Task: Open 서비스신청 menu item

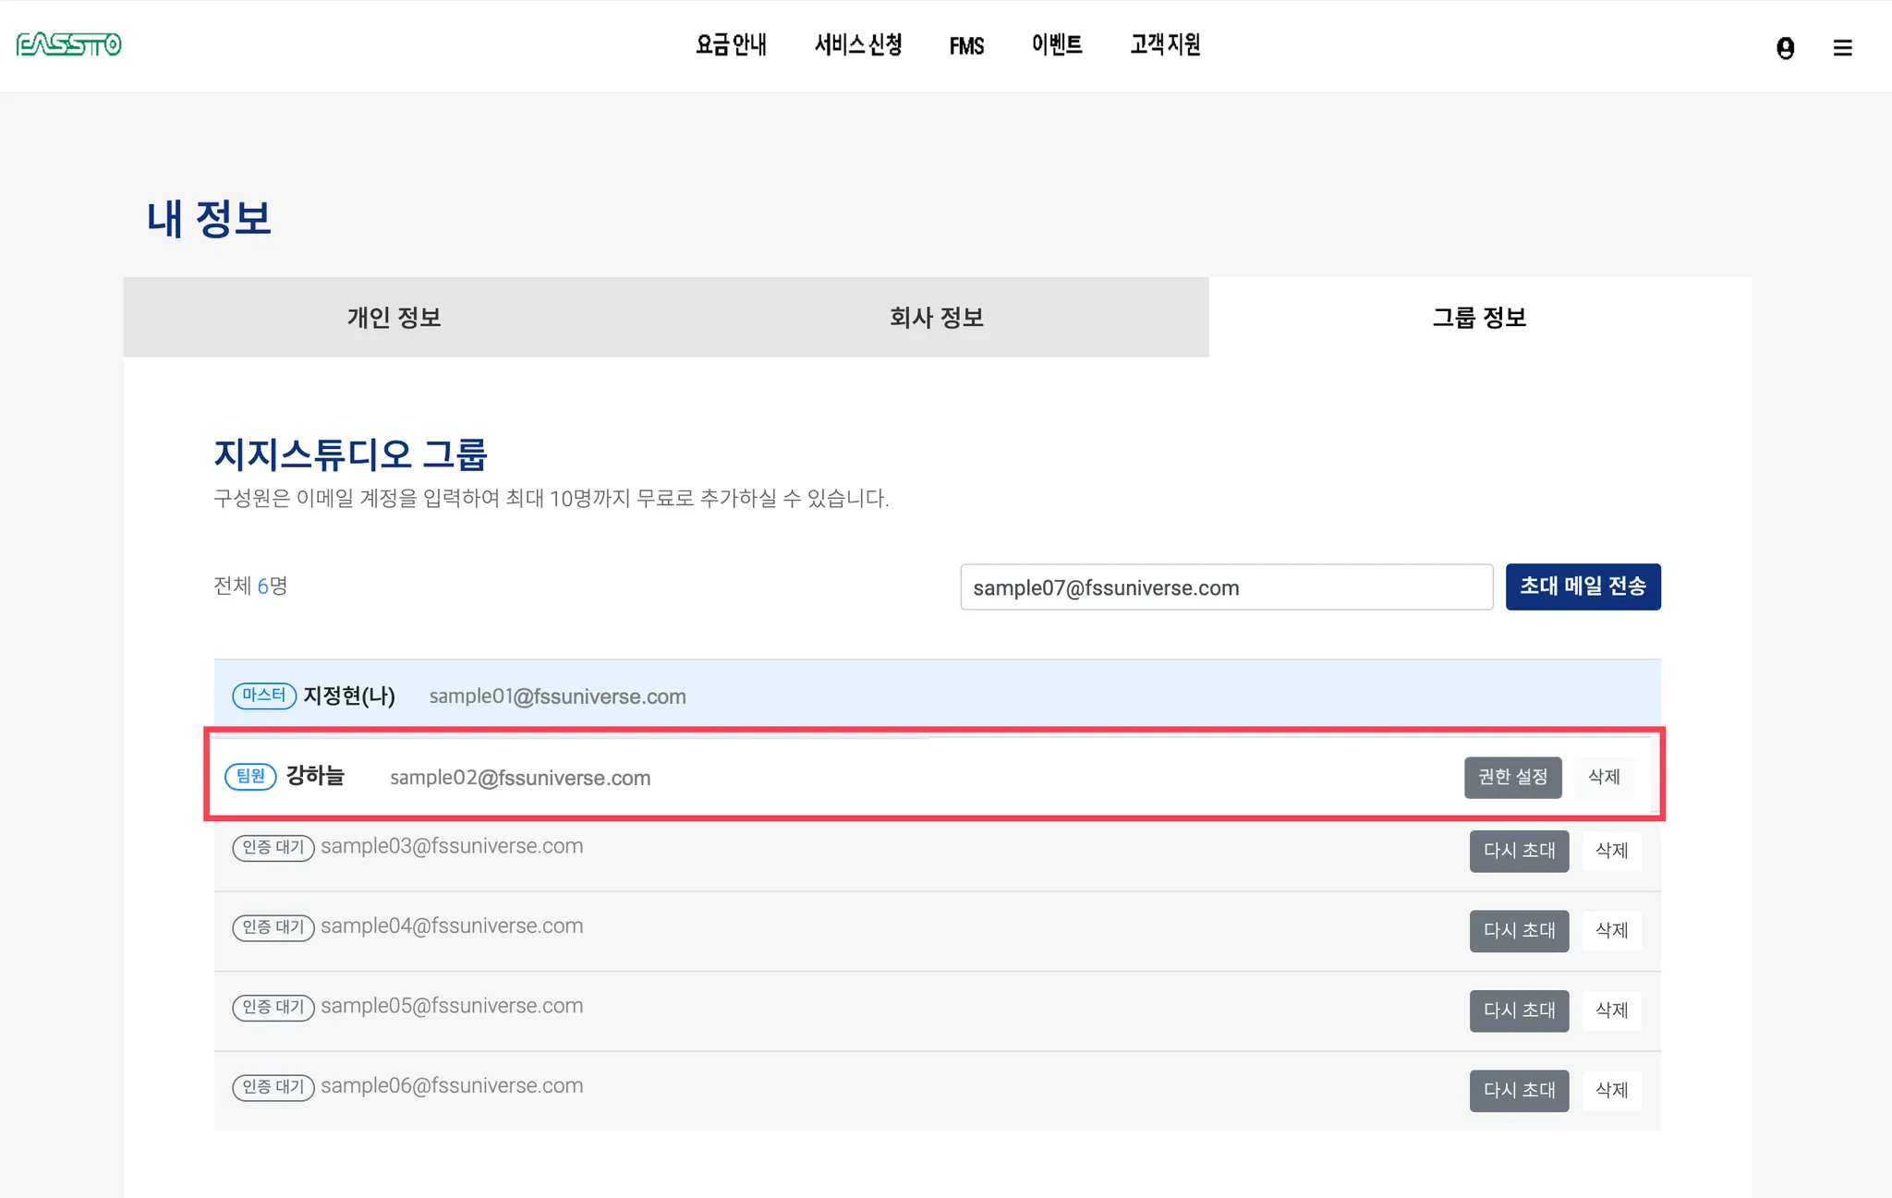Action: coord(857,44)
